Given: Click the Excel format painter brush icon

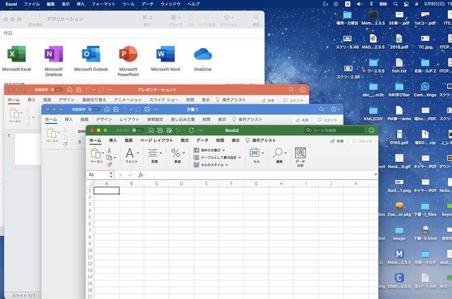Looking at the screenshot, I should tap(109, 164).
